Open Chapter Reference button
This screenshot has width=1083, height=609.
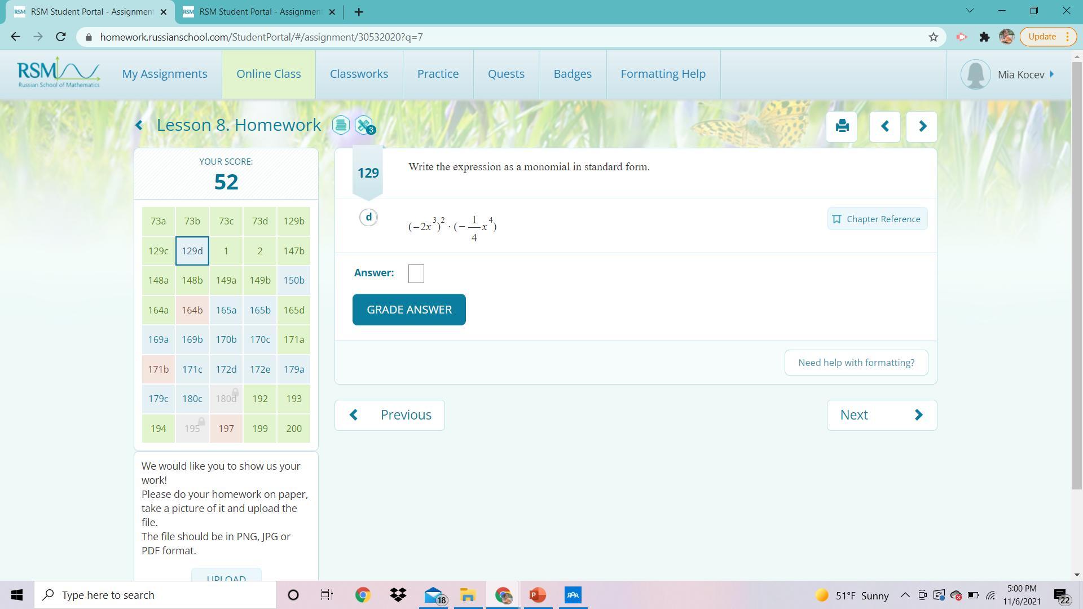(x=877, y=219)
